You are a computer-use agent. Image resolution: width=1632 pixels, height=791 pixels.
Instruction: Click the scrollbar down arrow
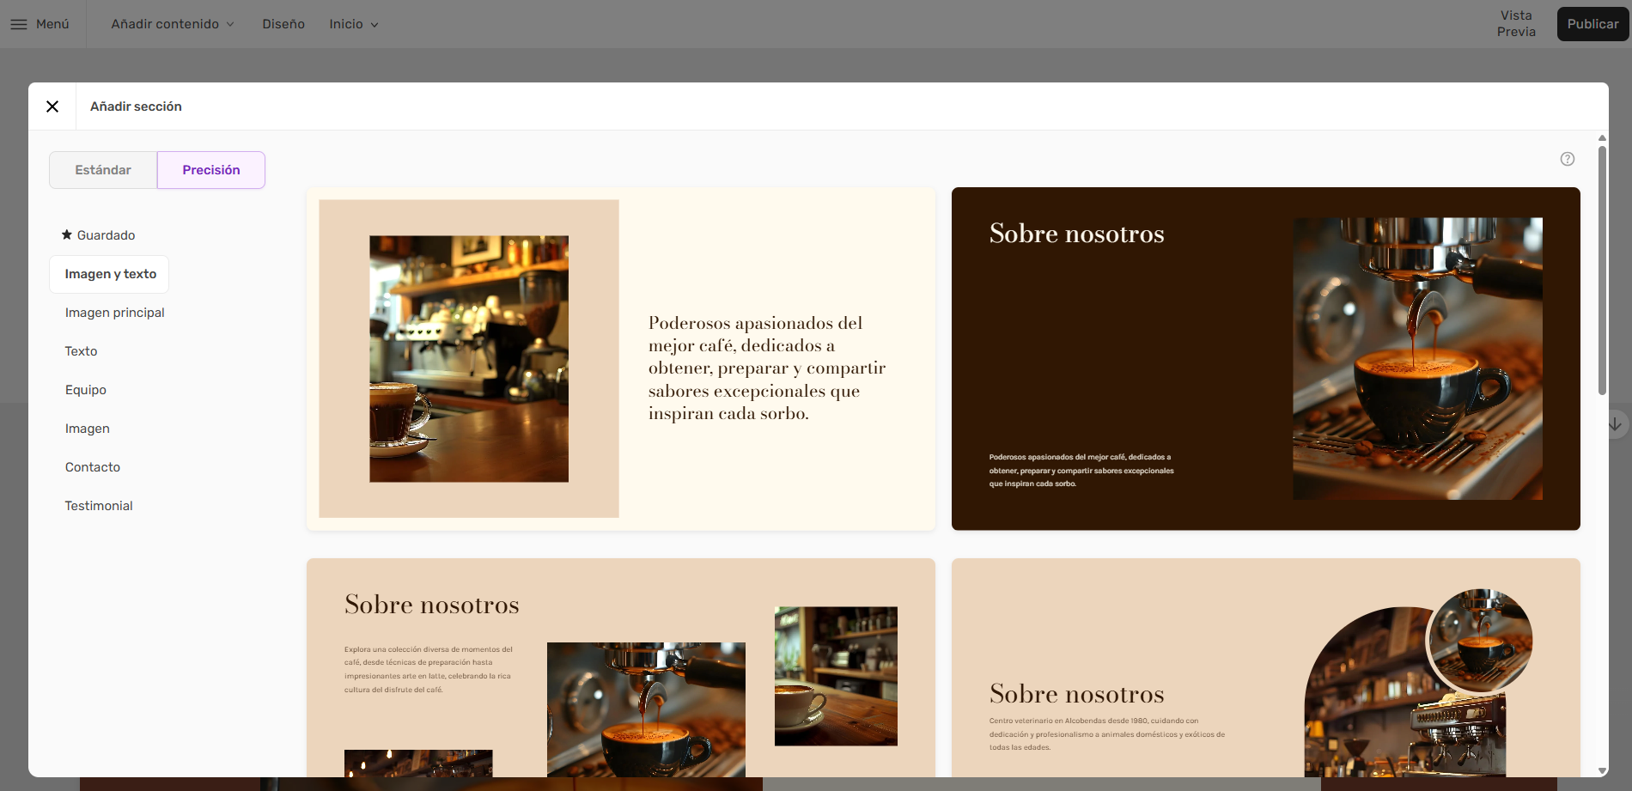click(1602, 771)
